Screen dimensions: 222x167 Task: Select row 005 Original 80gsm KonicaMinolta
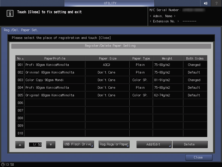point(111,95)
